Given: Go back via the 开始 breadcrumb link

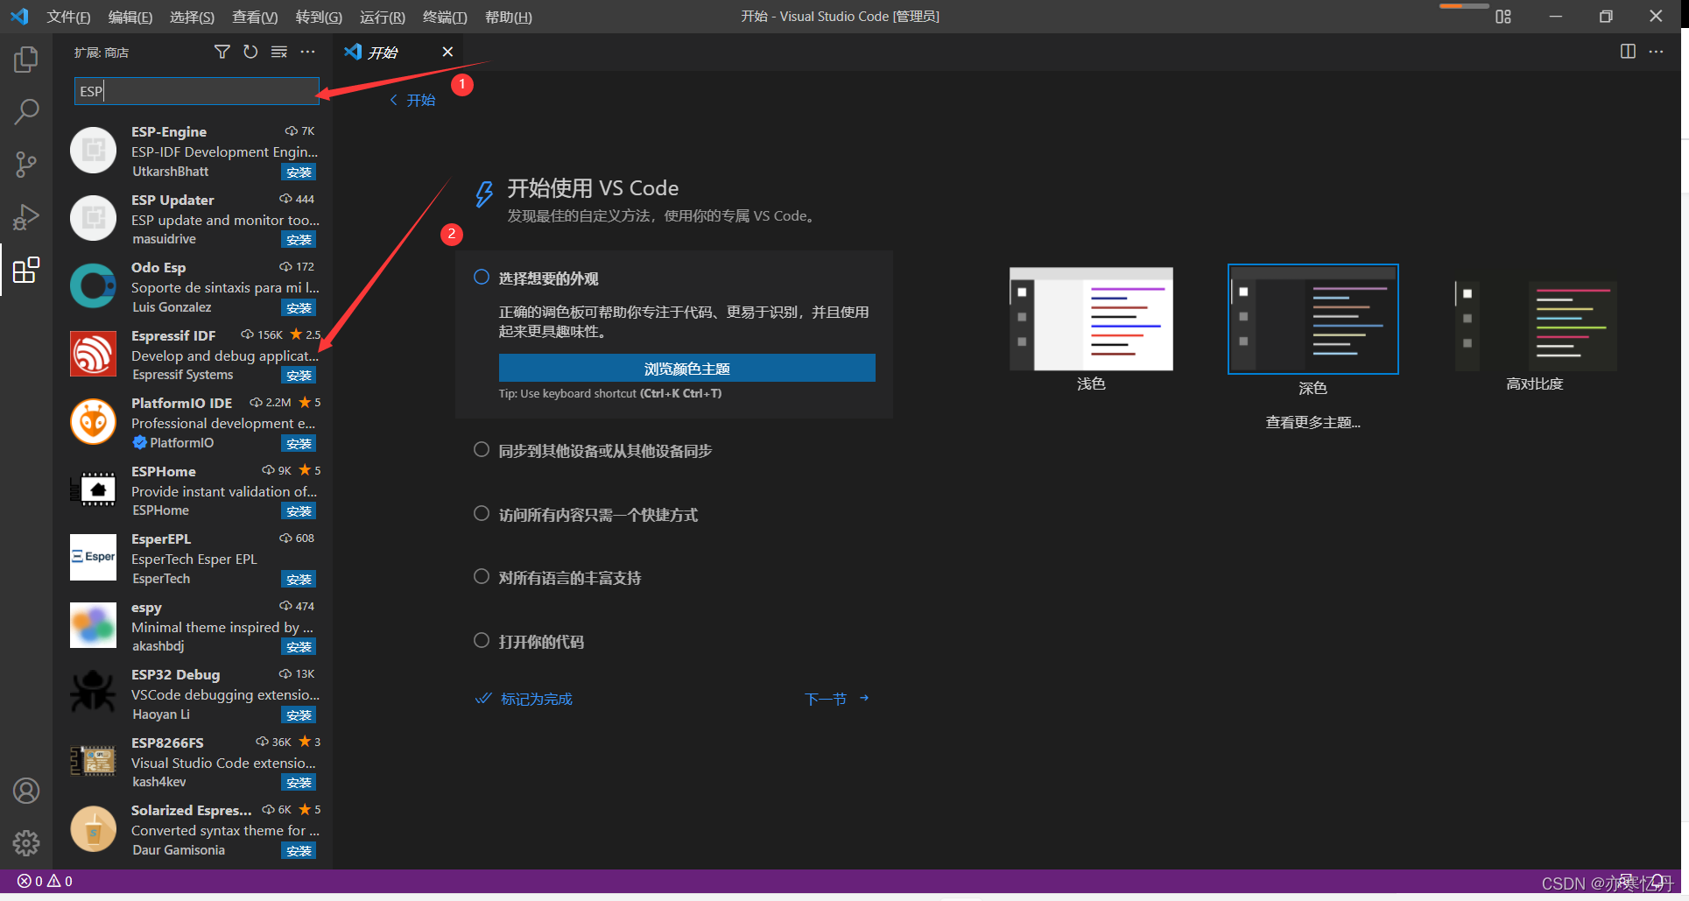Looking at the screenshot, I should pyautogui.click(x=412, y=101).
